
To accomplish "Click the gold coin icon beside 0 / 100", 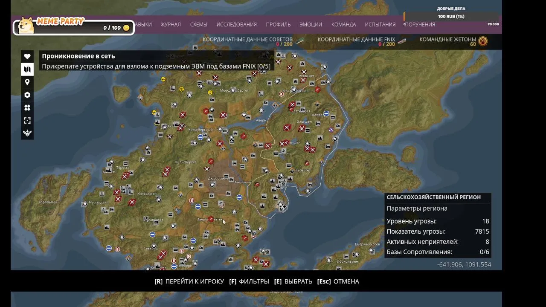I will [x=126, y=28].
